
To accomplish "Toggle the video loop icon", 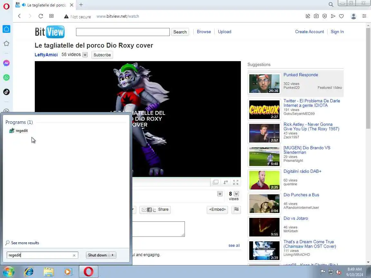I will point(225,182).
